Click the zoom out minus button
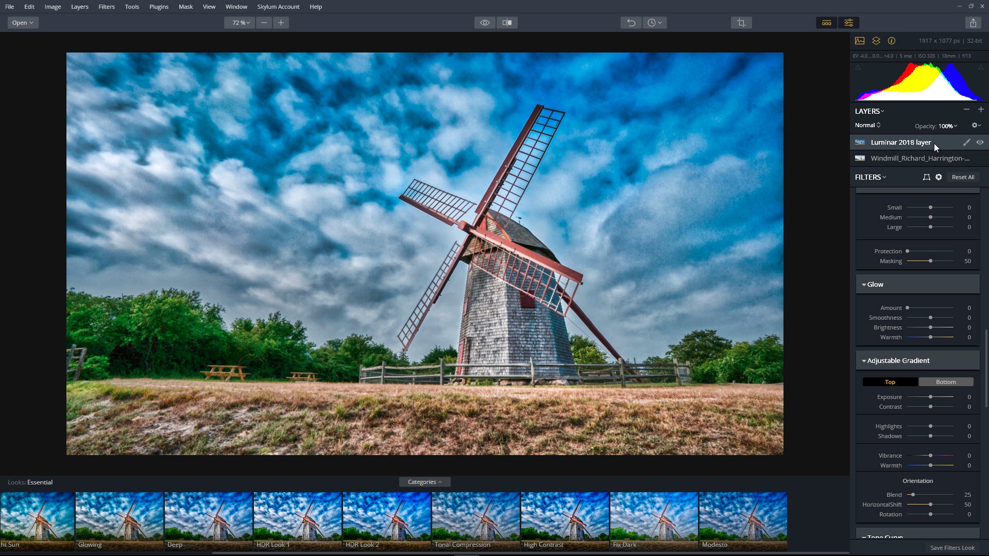This screenshot has height=556, width=989. 264,23
